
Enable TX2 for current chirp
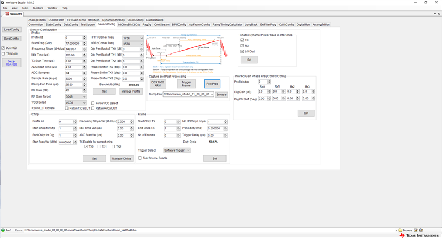tap(113, 147)
